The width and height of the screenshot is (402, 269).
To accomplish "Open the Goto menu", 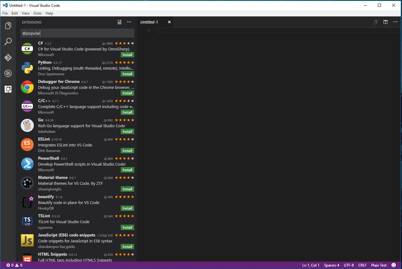I will [x=37, y=13].
